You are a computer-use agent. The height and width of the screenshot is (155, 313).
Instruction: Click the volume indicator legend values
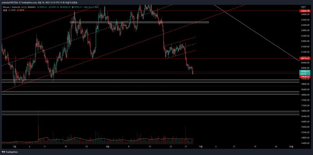(x=17, y=10)
